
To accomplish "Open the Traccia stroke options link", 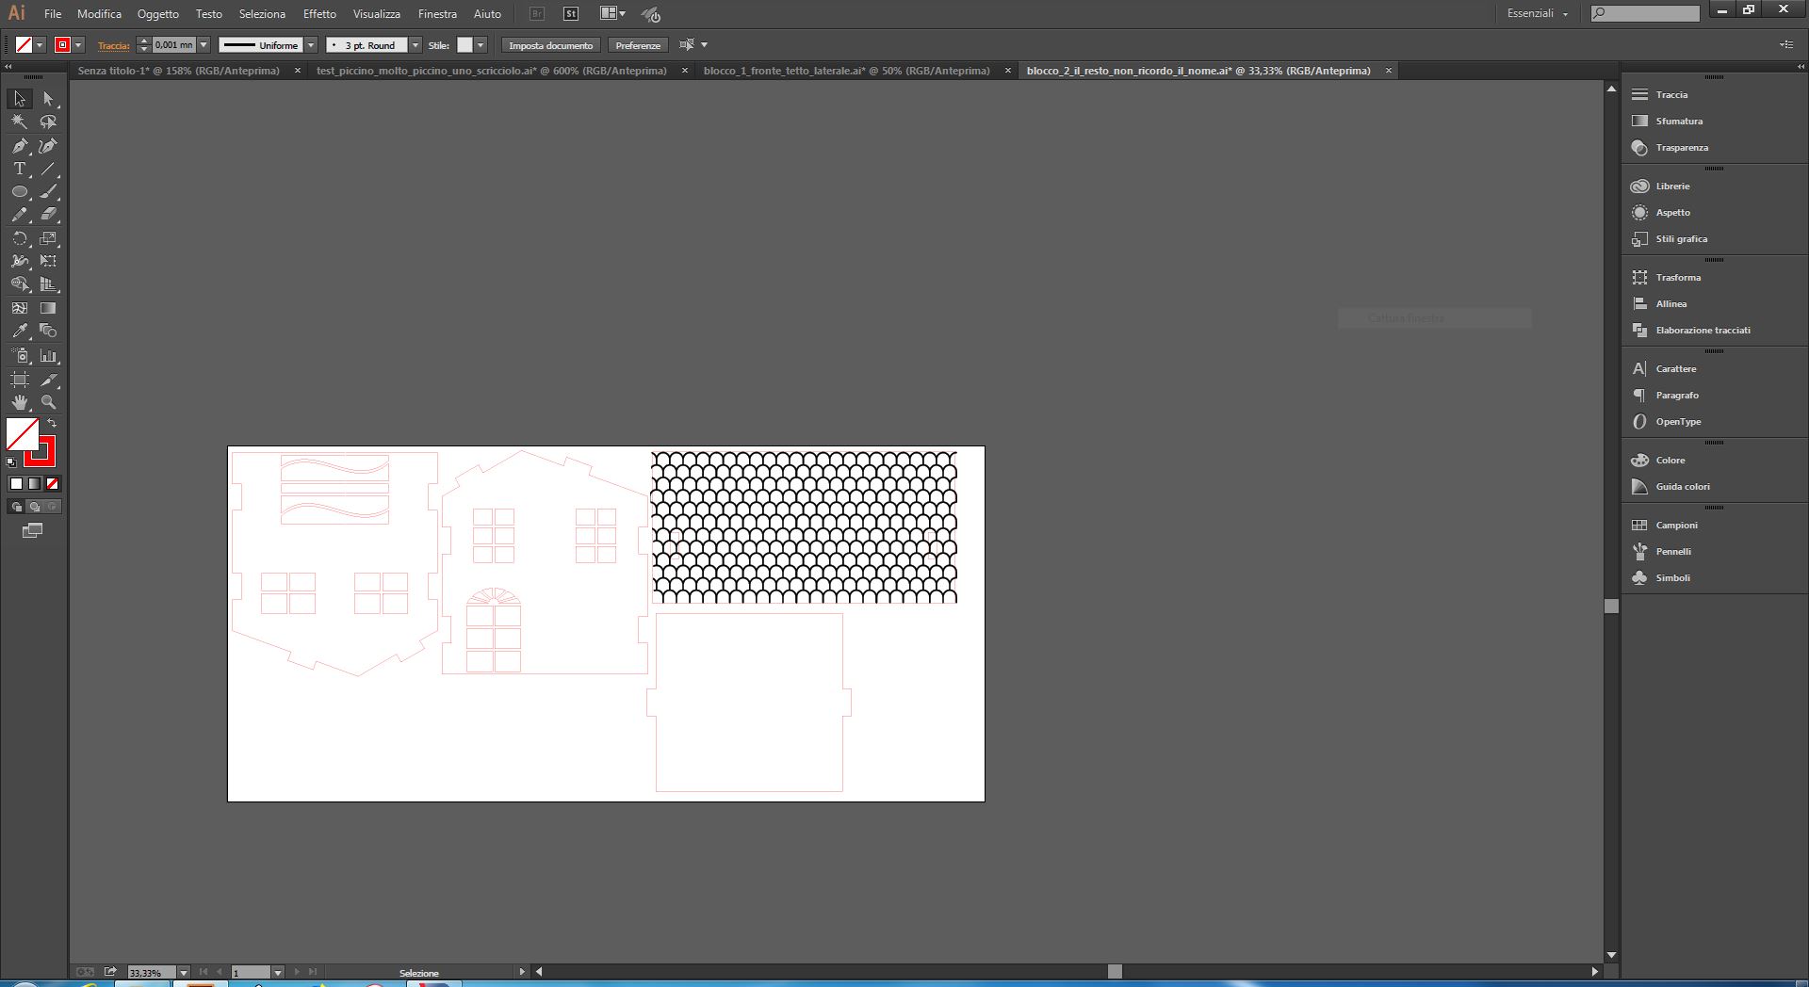I will (113, 45).
